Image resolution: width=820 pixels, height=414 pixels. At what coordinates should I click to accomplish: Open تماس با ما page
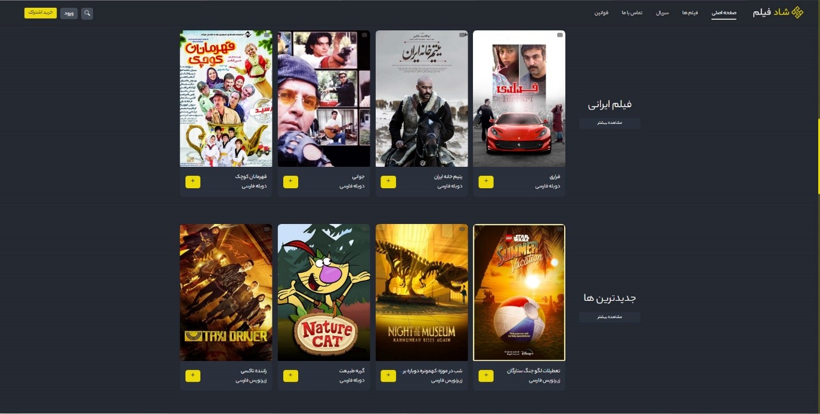click(632, 13)
